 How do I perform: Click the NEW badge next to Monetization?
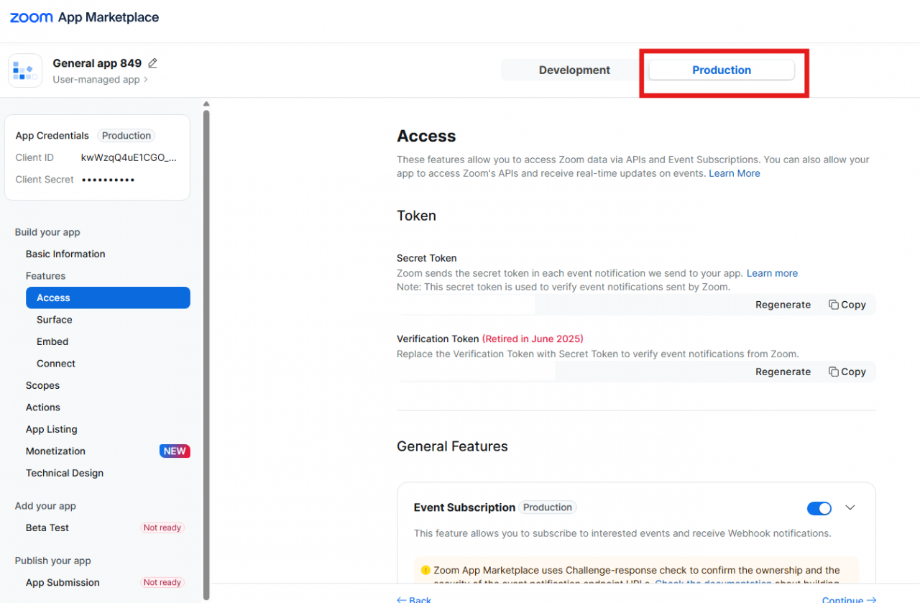pos(175,451)
